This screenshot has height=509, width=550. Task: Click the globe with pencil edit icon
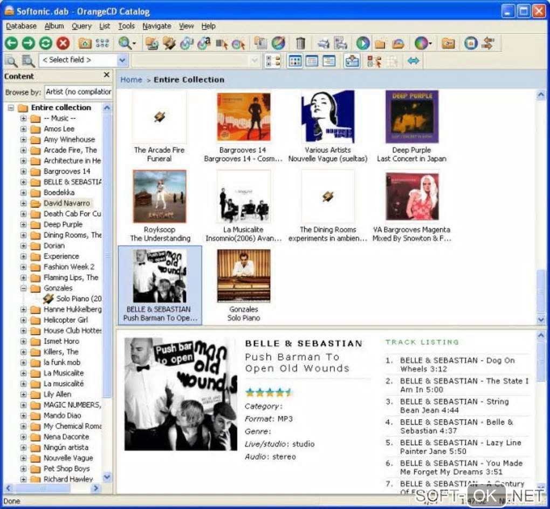click(278, 43)
